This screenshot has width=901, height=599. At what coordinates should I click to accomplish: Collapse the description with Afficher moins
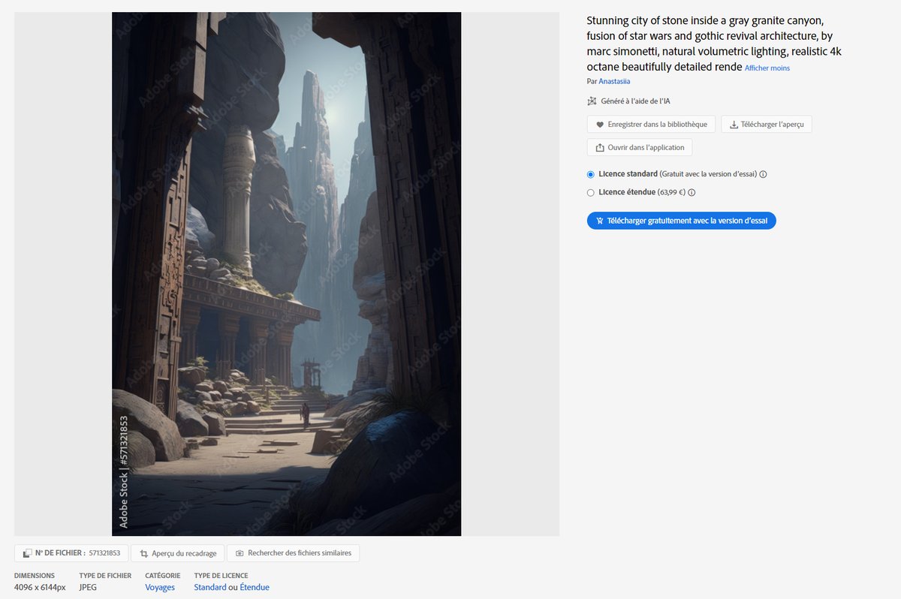[x=767, y=68]
